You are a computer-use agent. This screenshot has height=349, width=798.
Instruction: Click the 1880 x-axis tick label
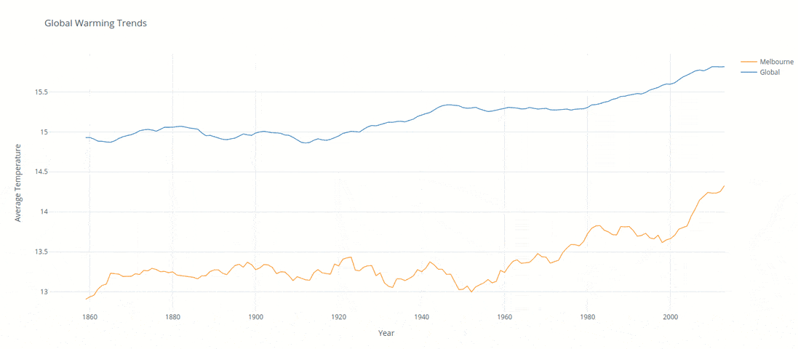(x=172, y=317)
